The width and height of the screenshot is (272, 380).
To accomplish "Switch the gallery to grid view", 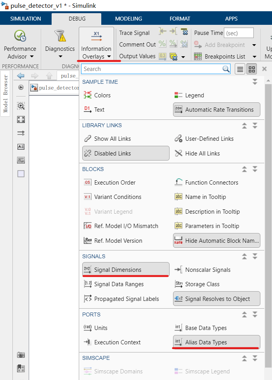I will pyautogui.click(x=252, y=69).
